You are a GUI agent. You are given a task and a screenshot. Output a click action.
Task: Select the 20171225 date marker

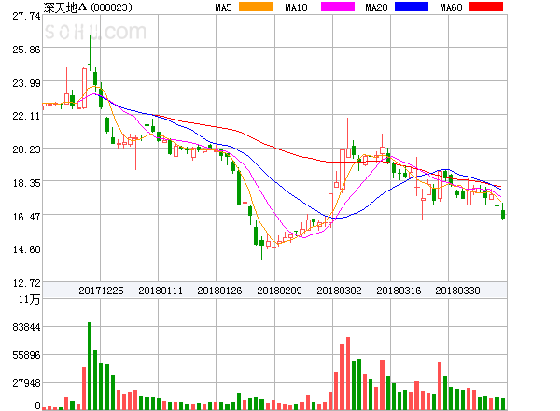coord(101,291)
